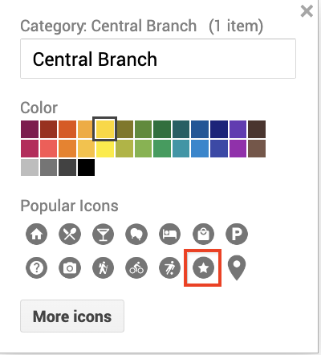This screenshot has width=321, height=355.
Task: Open the More icons list
Action: (72, 316)
